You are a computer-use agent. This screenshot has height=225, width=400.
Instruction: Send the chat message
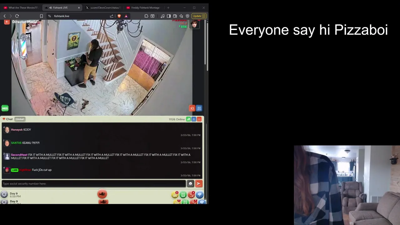click(x=199, y=184)
